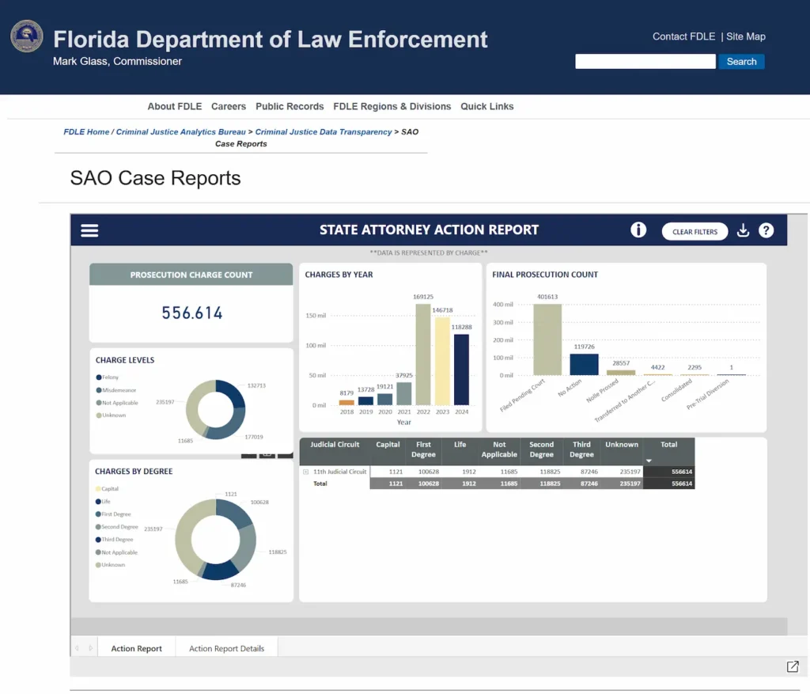
Task: Click the Search button
Action: pyautogui.click(x=741, y=62)
